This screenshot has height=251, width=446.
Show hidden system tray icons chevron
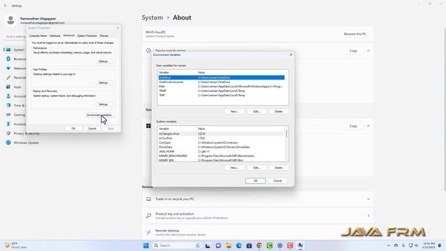(389, 245)
